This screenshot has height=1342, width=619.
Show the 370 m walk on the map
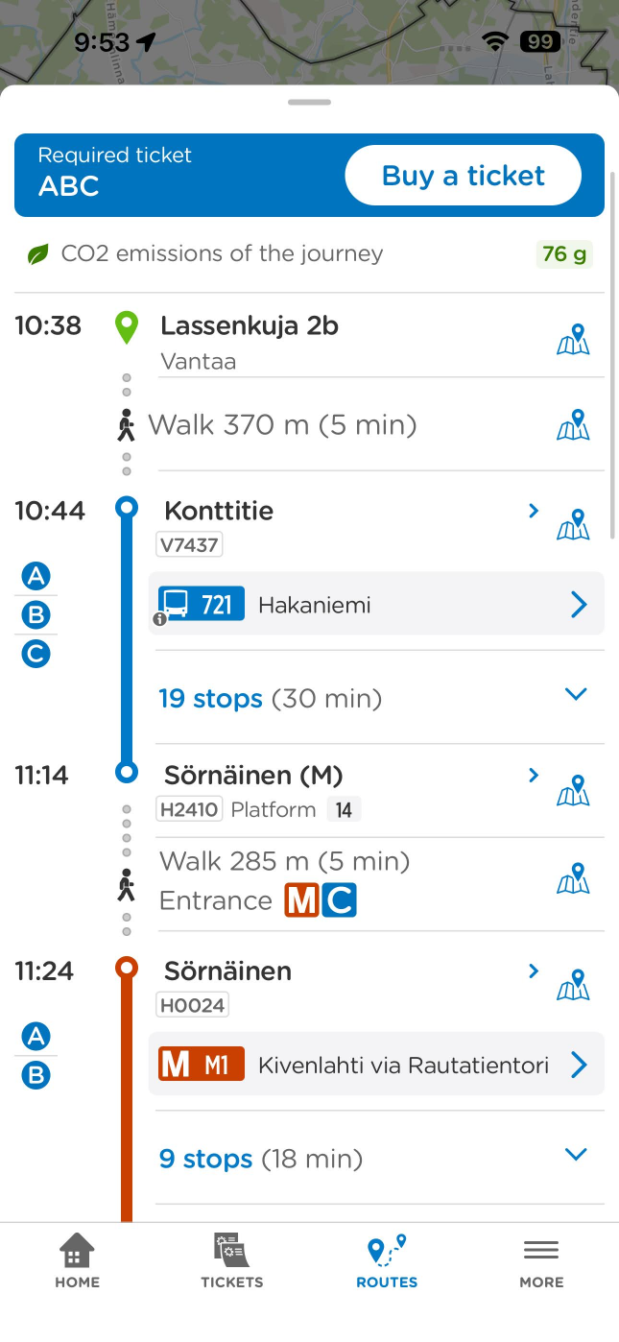pyautogui.click(x=573, y=424)
